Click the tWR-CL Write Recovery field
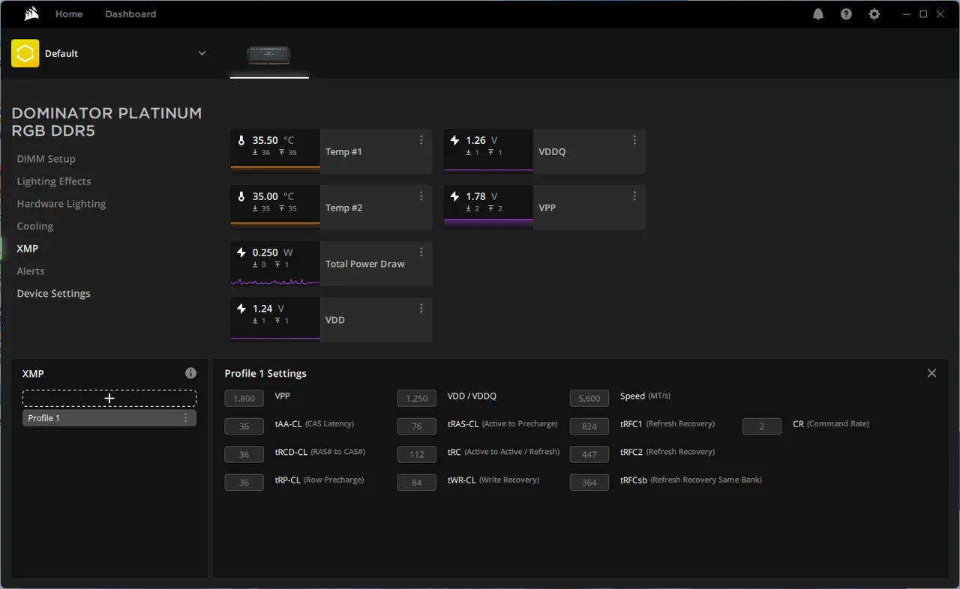Image resolution: width=960 pixels, height=589 pixels. (x=417, y=483)
